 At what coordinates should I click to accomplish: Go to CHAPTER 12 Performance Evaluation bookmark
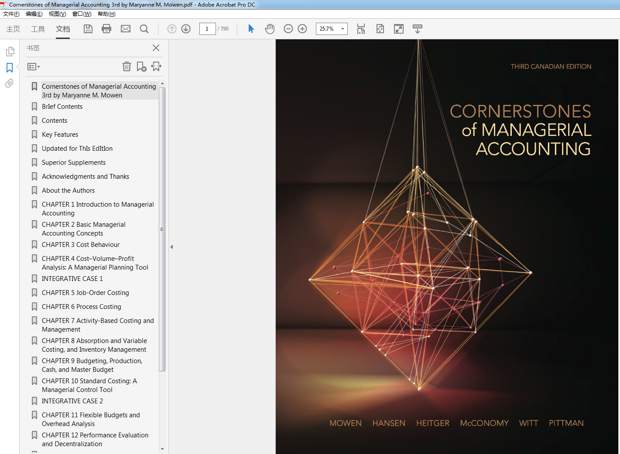[95, 440]
